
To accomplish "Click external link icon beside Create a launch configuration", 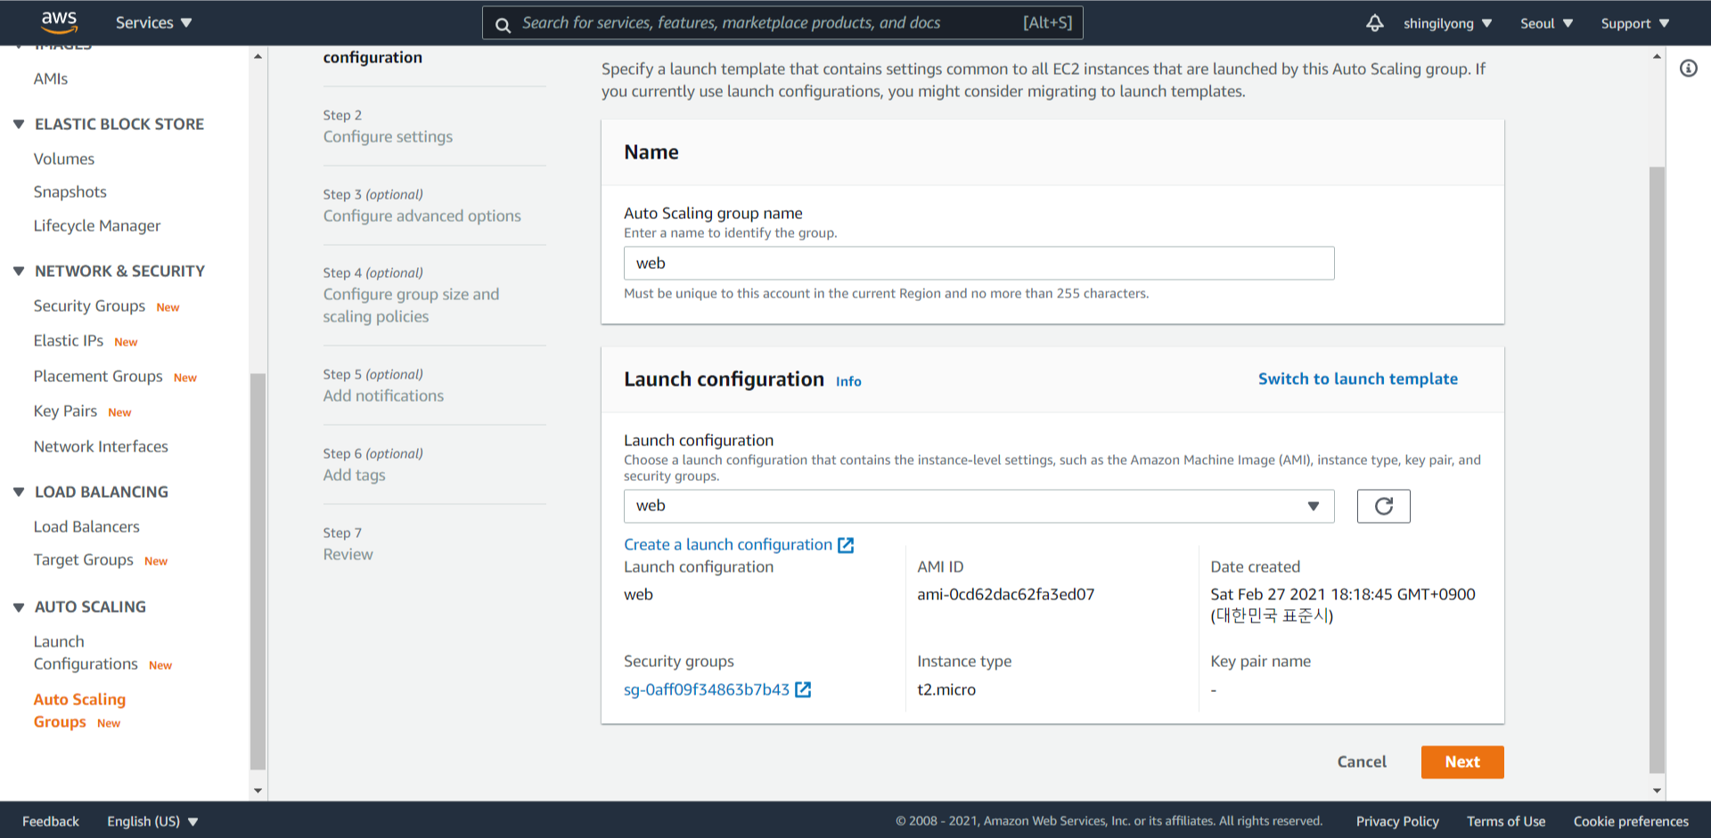I will pyautogui.click(x=846, y=545).
